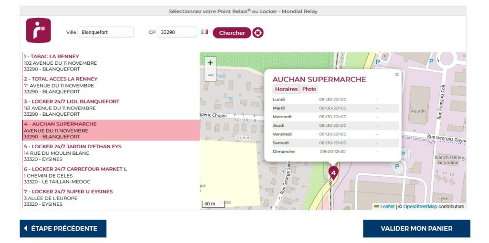Screen dimensions: 489x243
Task: Click the Vendredi hours row
Action: (x=336, y=134)
